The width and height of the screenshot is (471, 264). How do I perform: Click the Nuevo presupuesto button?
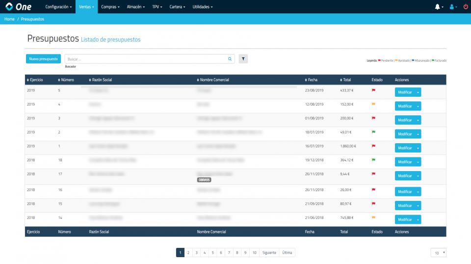pos(44,59)
